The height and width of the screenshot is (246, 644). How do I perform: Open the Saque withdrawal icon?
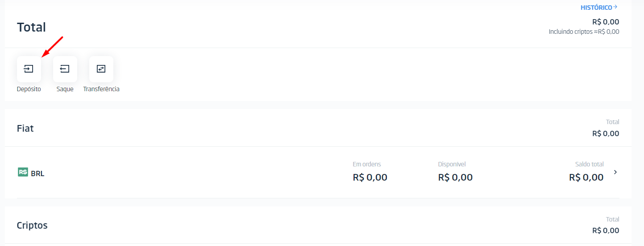(x=65, y=69)
